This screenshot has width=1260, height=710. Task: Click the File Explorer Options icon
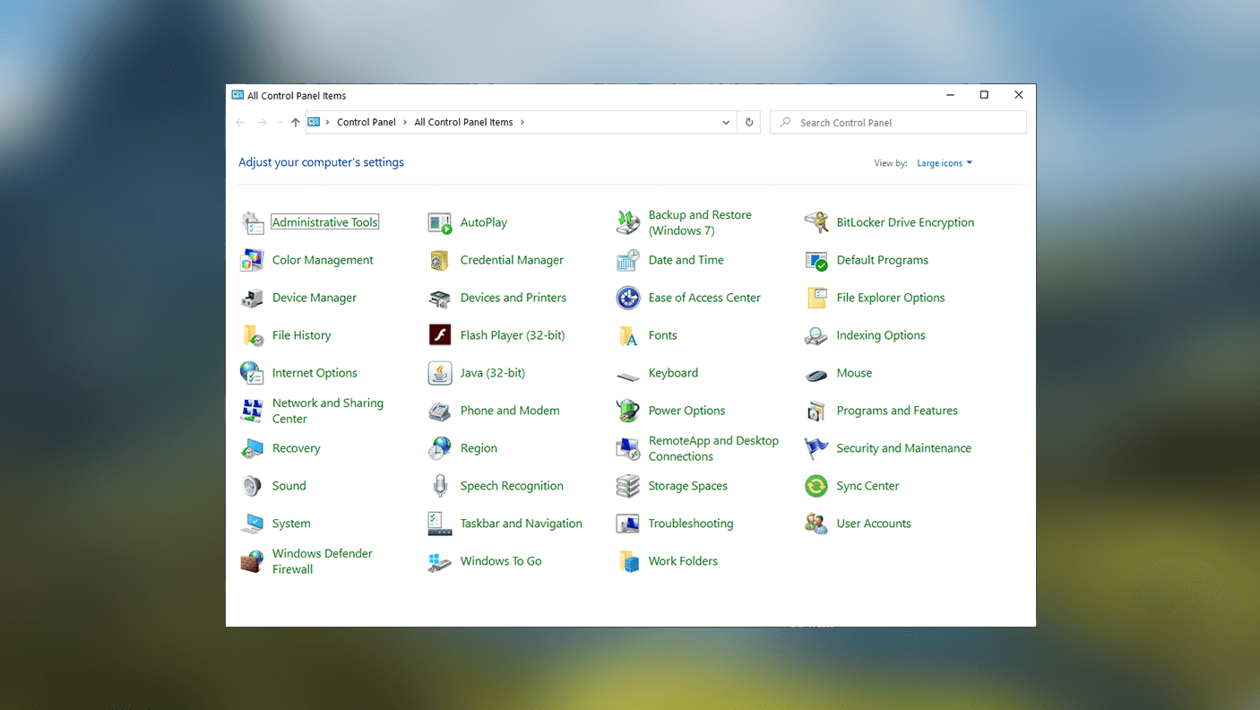(x=816, y=298)
